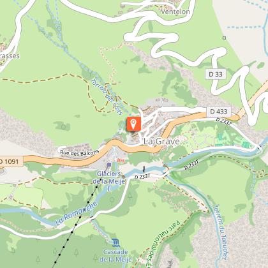The width and height of the screenshot is (268, 268).
Task: Click the D 33 road shield
Action: click(x=216, y=74)
